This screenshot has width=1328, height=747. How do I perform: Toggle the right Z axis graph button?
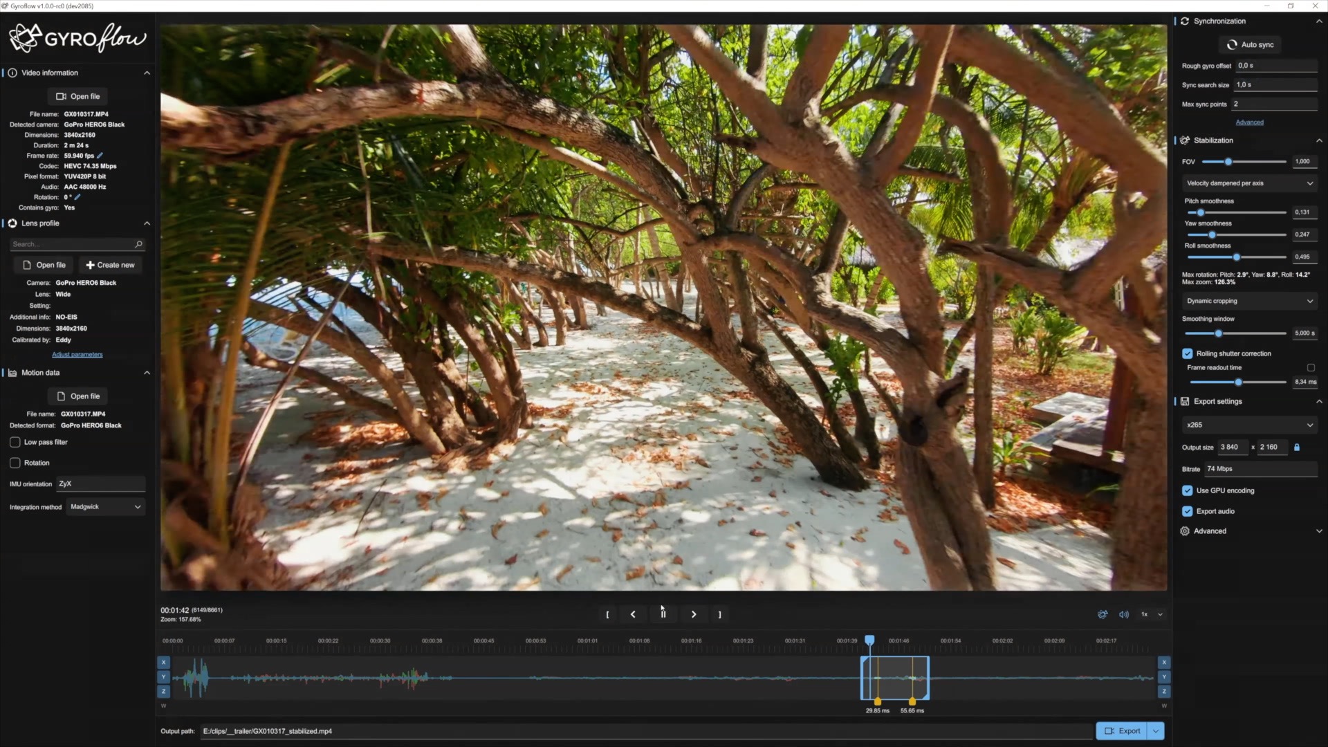(x=1164, y=692)
